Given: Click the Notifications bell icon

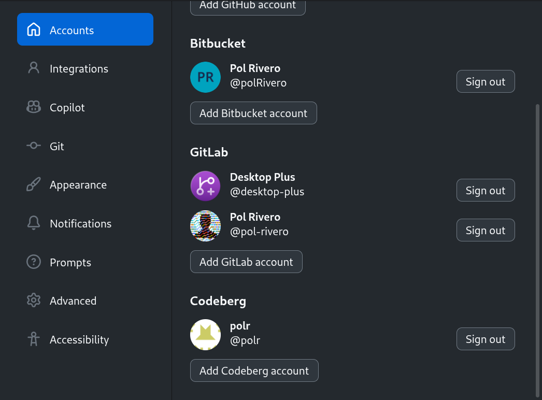Looking at the screenshot, I should pos(34,223).
